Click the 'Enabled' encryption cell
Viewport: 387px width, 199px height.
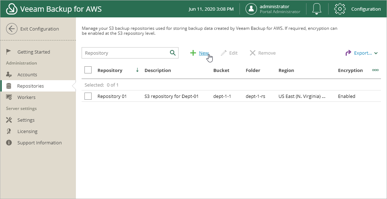346,96
